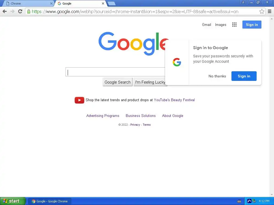Click the blue A tray icon
Screen dimensions: 274x205
pos(249,201)
